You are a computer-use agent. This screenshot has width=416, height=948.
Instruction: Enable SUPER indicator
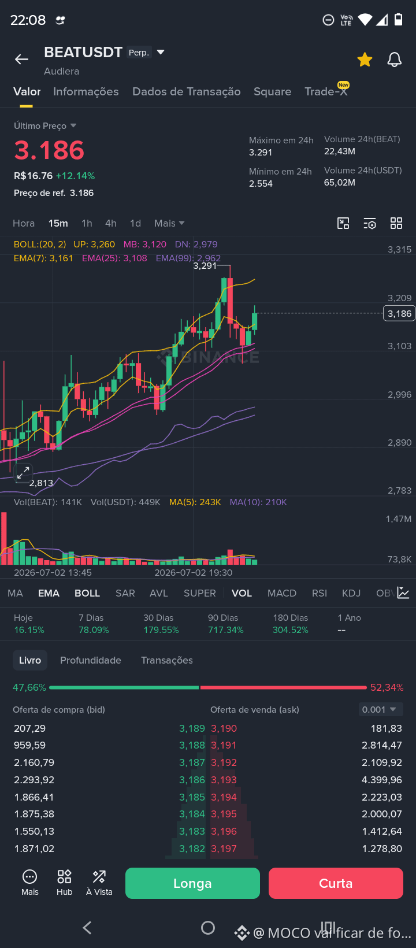point(200,593)
